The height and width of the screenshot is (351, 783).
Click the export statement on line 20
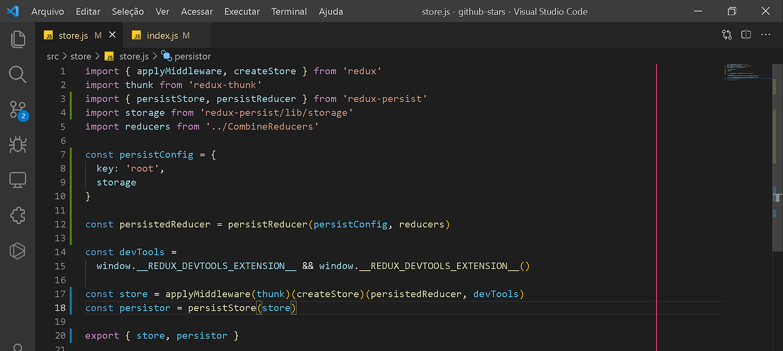[162, 336]
